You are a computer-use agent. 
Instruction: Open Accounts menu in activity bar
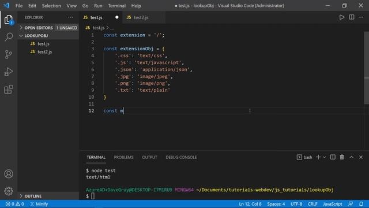click(9, 174)
